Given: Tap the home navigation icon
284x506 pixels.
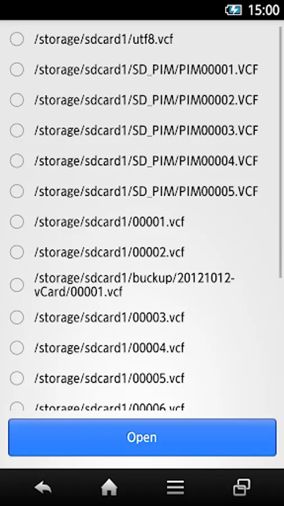Looking at the screenshot, I should pyautogui.click(x=109, y=487).
